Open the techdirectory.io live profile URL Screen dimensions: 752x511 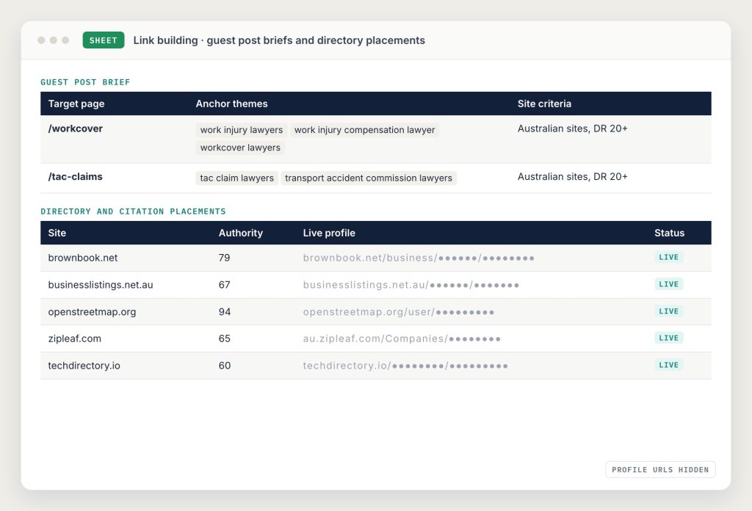[x=405, y=366]
